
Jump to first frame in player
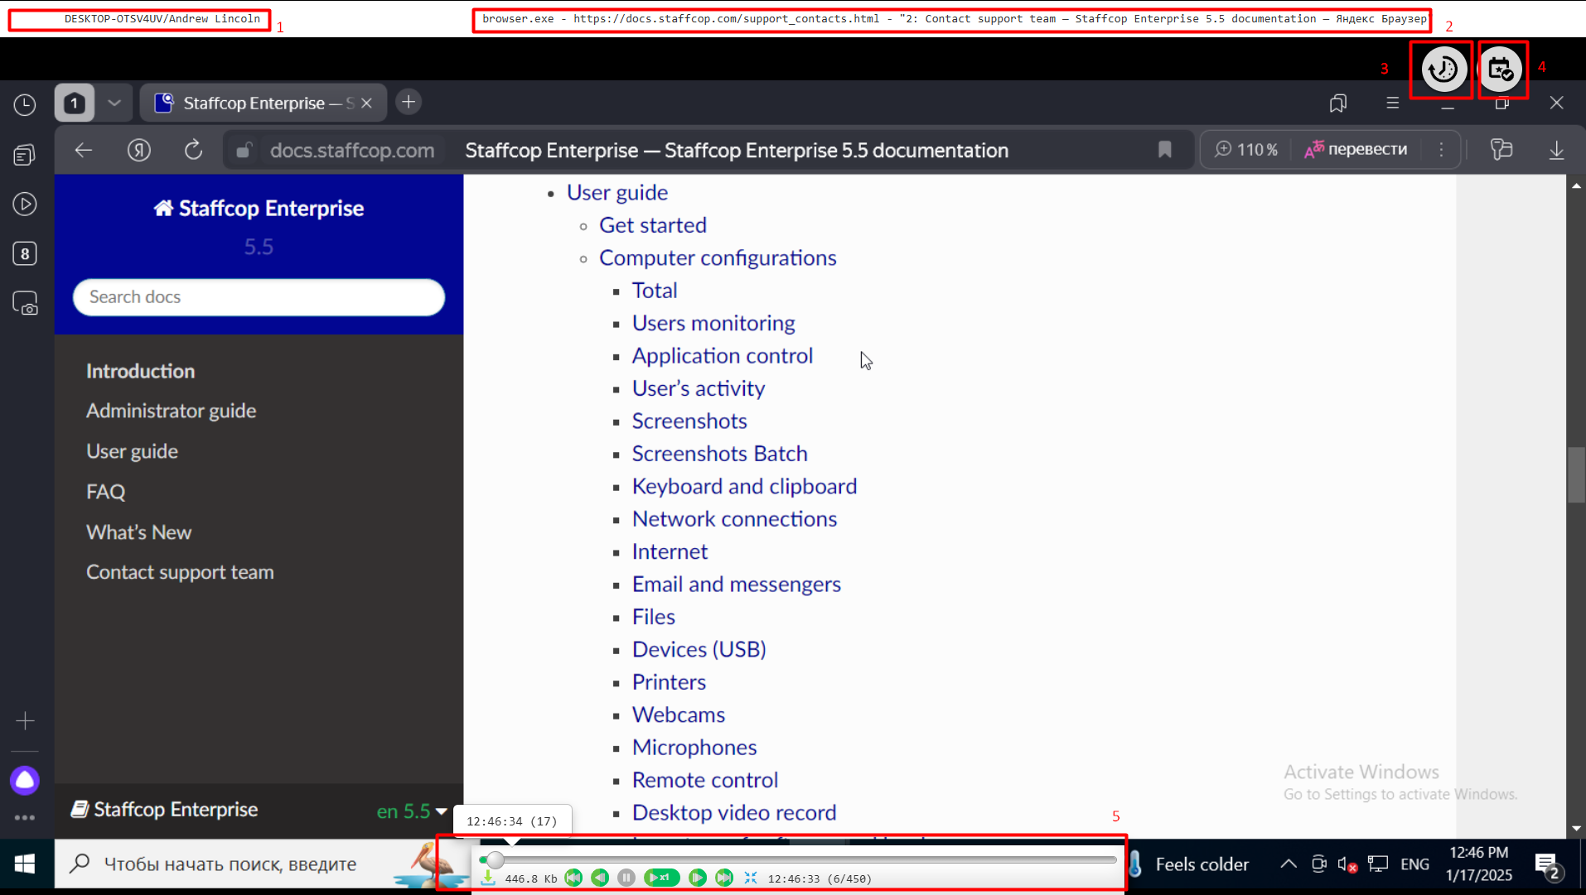(573, 878)
